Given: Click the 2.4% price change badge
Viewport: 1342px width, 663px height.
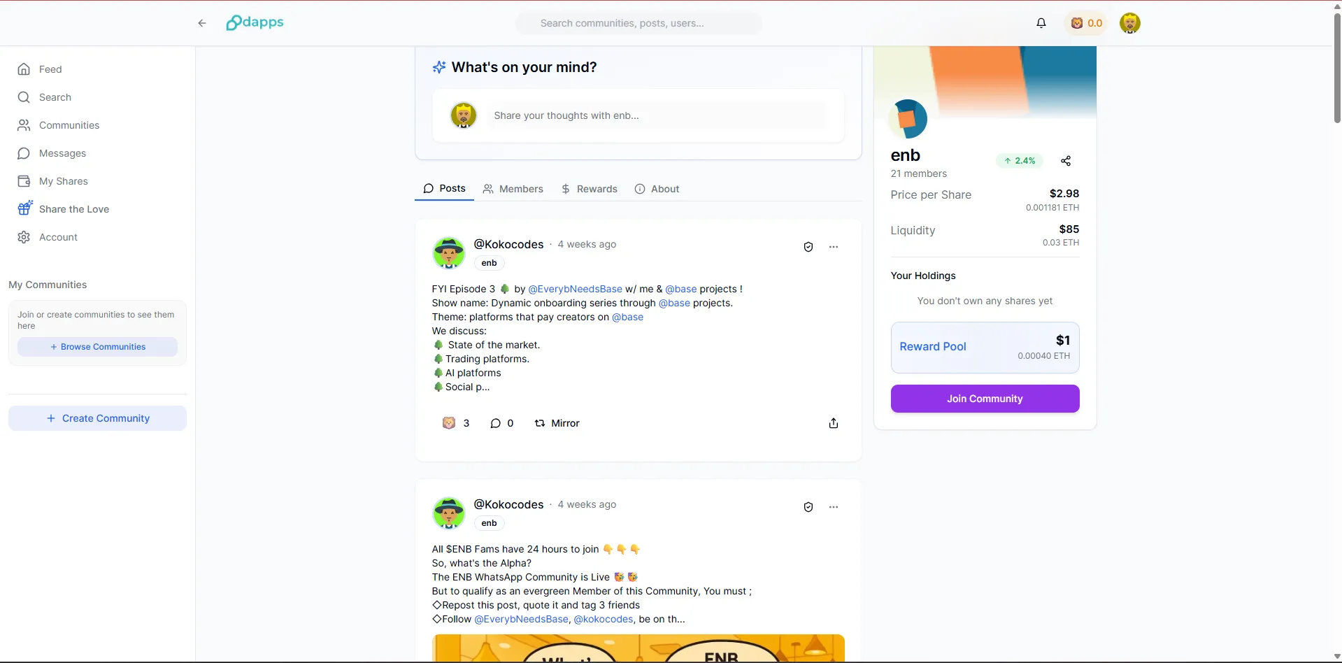Looking at the screenshot, I should (x=1020, y=161).
